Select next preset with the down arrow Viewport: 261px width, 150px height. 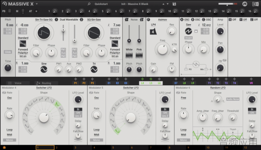pos(168,4)
